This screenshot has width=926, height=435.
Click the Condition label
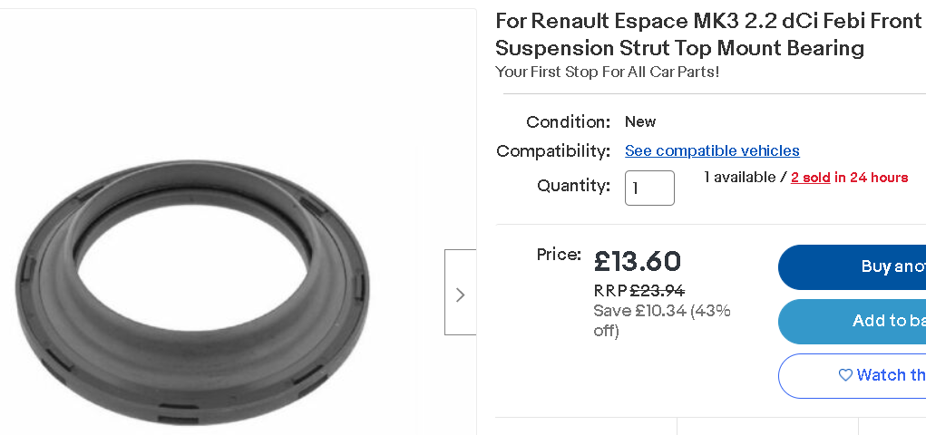click(x=568, y=121)
